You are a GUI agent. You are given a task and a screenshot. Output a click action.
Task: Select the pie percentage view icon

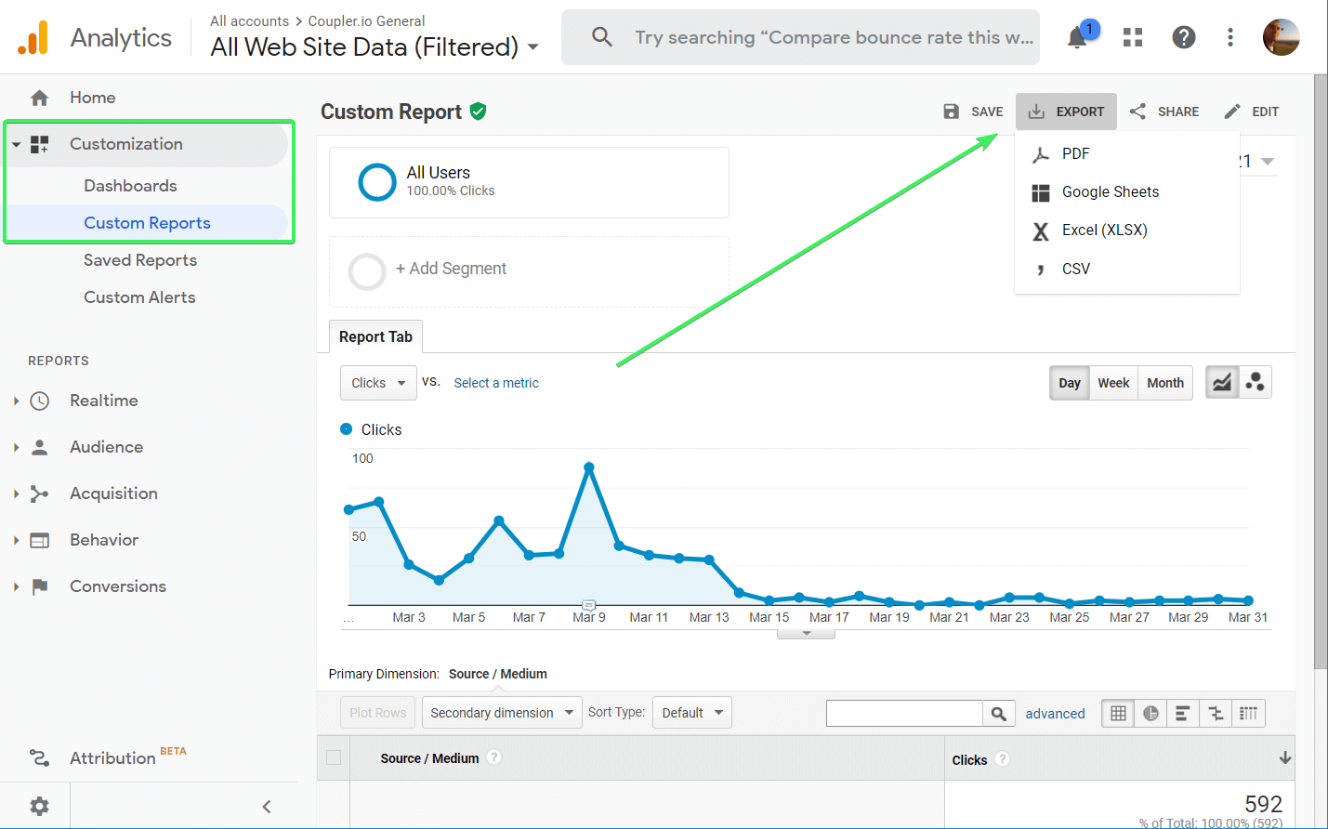point(1150,713)
